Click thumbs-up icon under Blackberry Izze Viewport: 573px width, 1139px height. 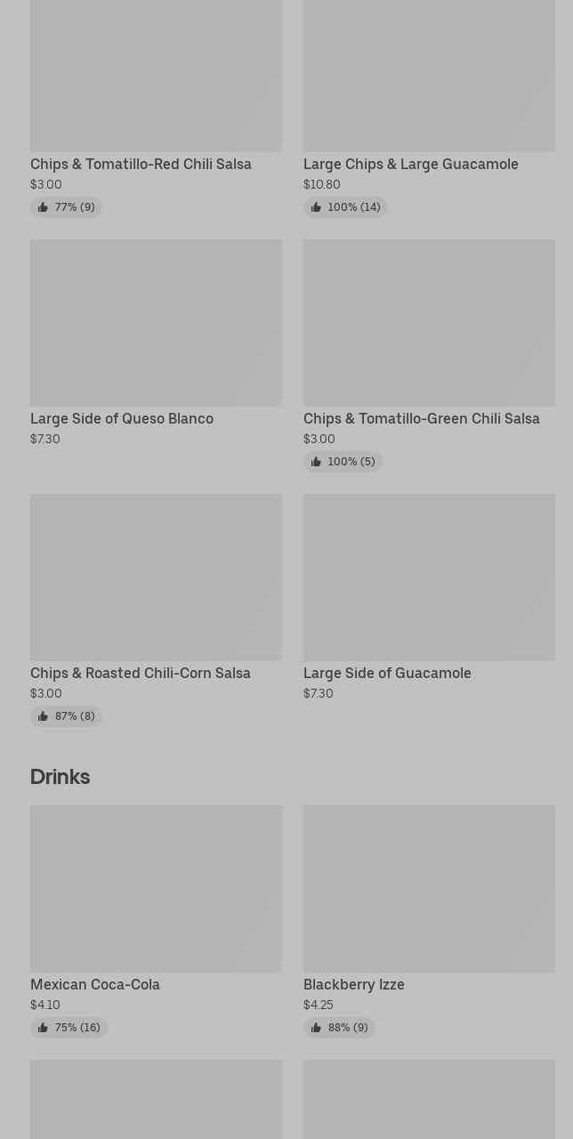coord(316,1028)
